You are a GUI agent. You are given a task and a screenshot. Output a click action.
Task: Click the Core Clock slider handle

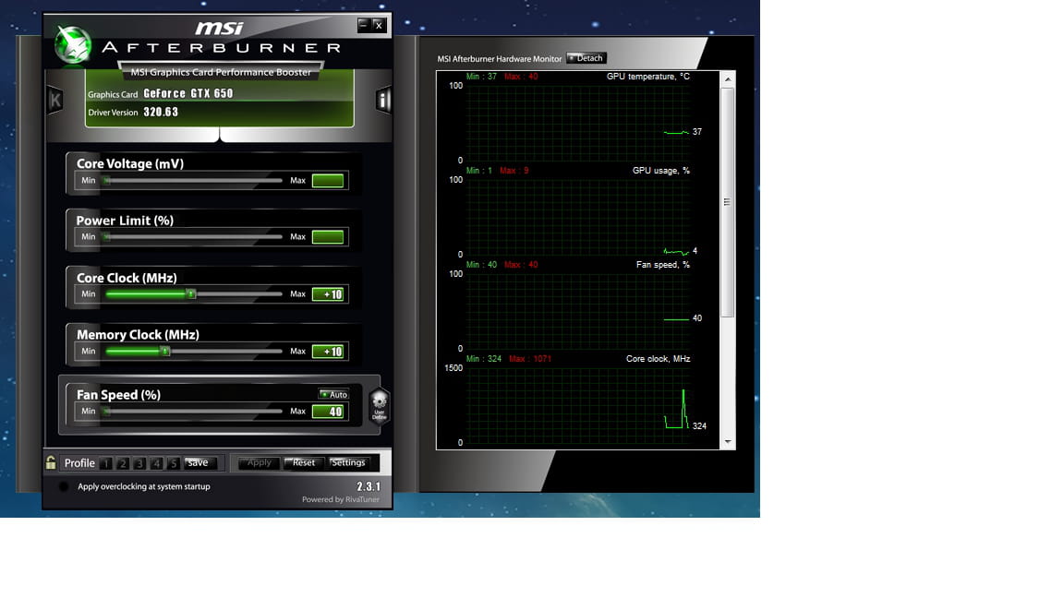(191, 294)
